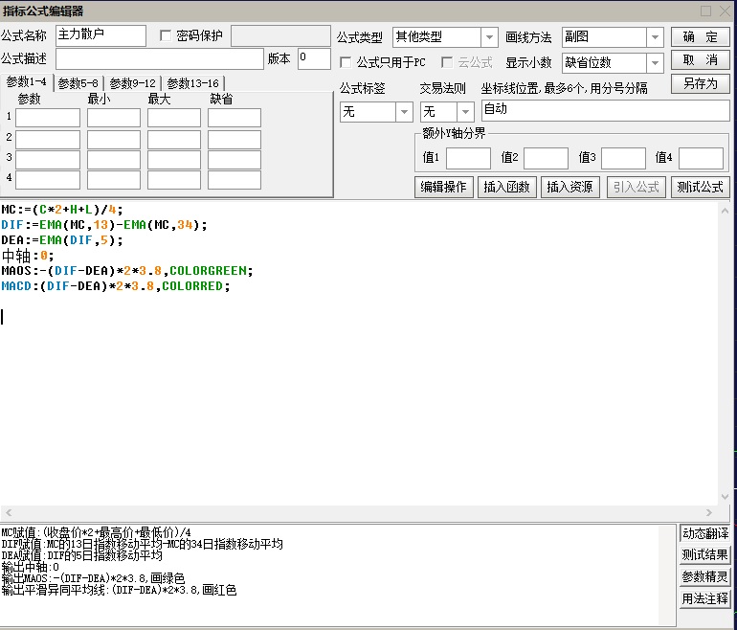Click 另存为 save-as button

click(x=700, y=84)
